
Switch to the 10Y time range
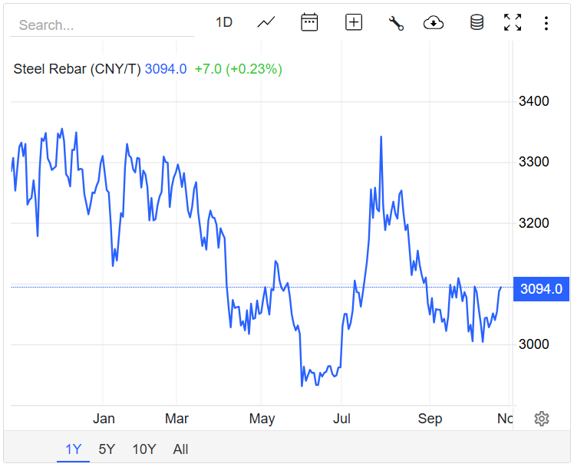tap(144, 449)
